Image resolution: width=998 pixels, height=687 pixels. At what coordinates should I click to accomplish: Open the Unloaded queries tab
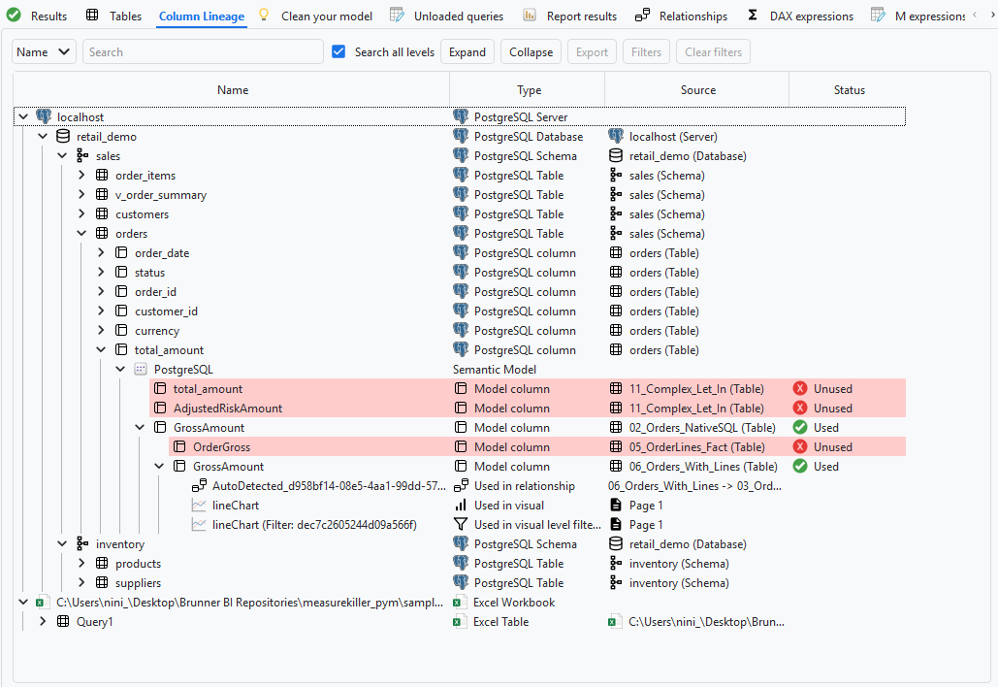pyautogui.click(x=458, y=16)
